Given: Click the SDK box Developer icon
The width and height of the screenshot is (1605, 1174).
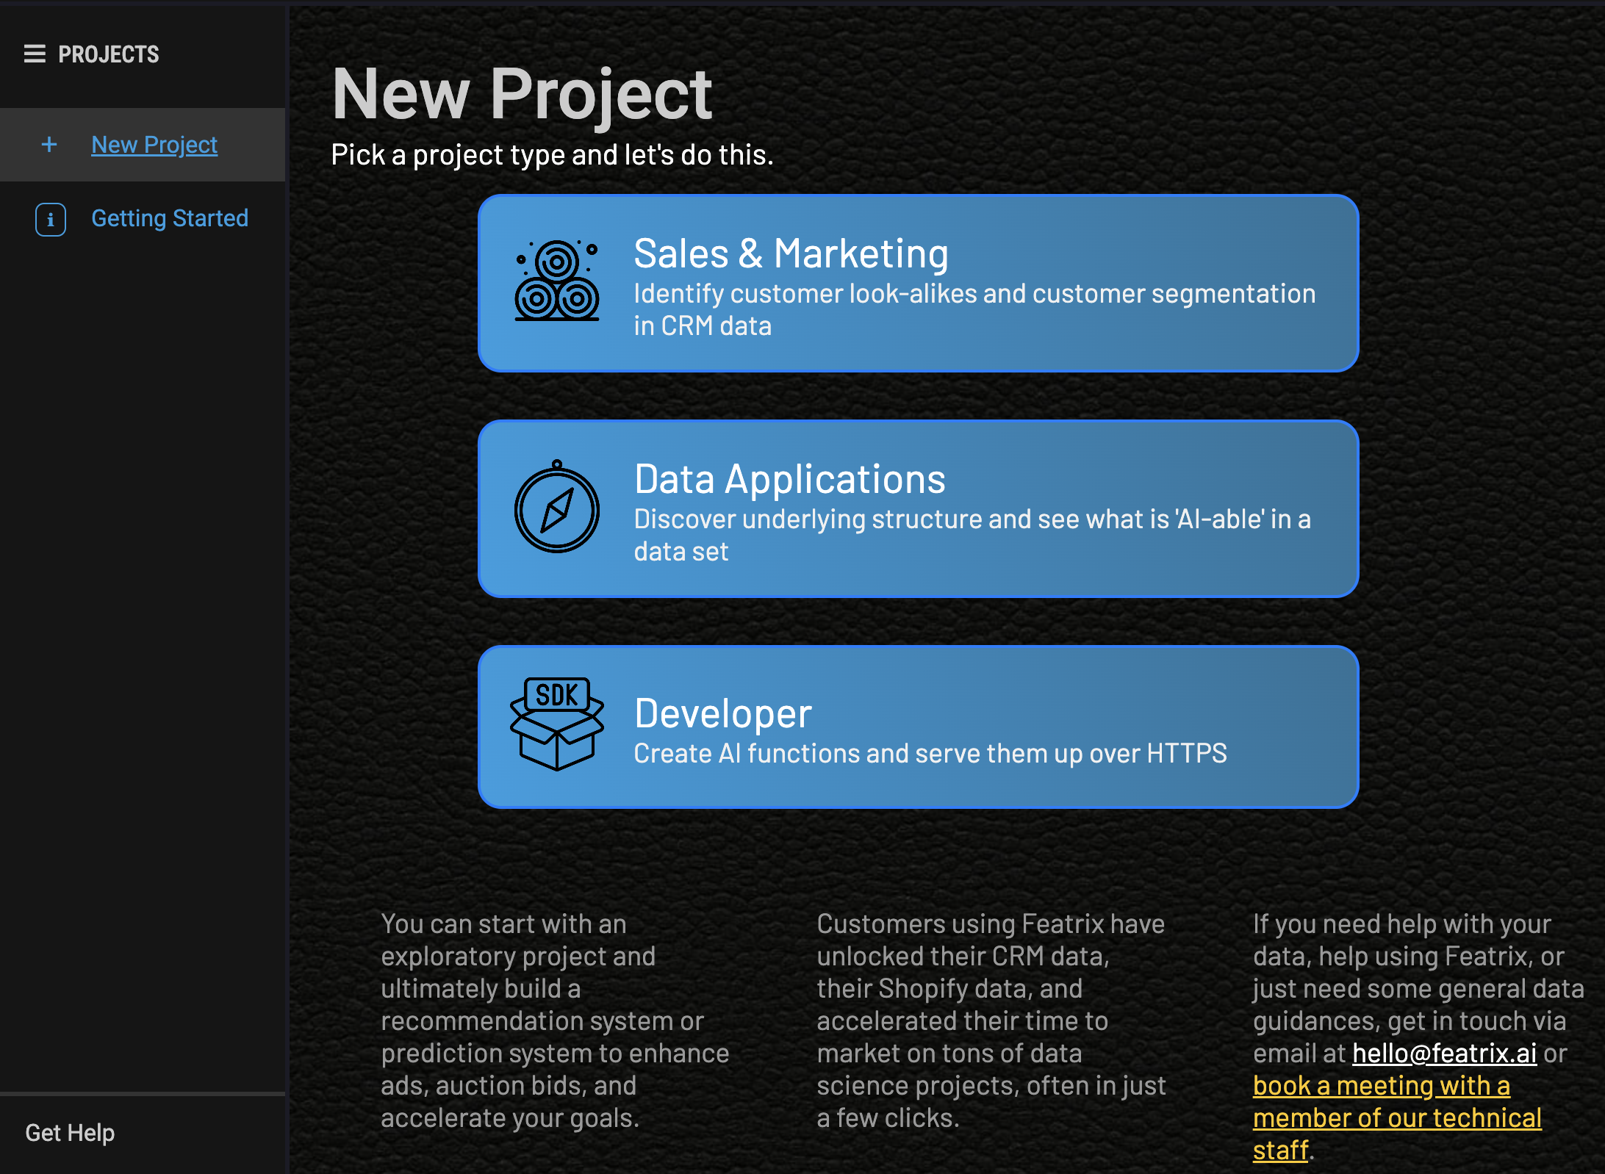Looking at the screenshot, I should [557, 724].
